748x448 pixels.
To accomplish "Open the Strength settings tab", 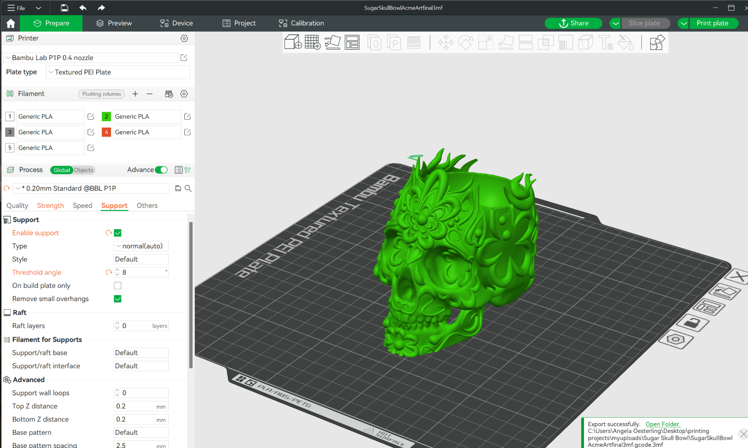I will [x=50, y=206].
